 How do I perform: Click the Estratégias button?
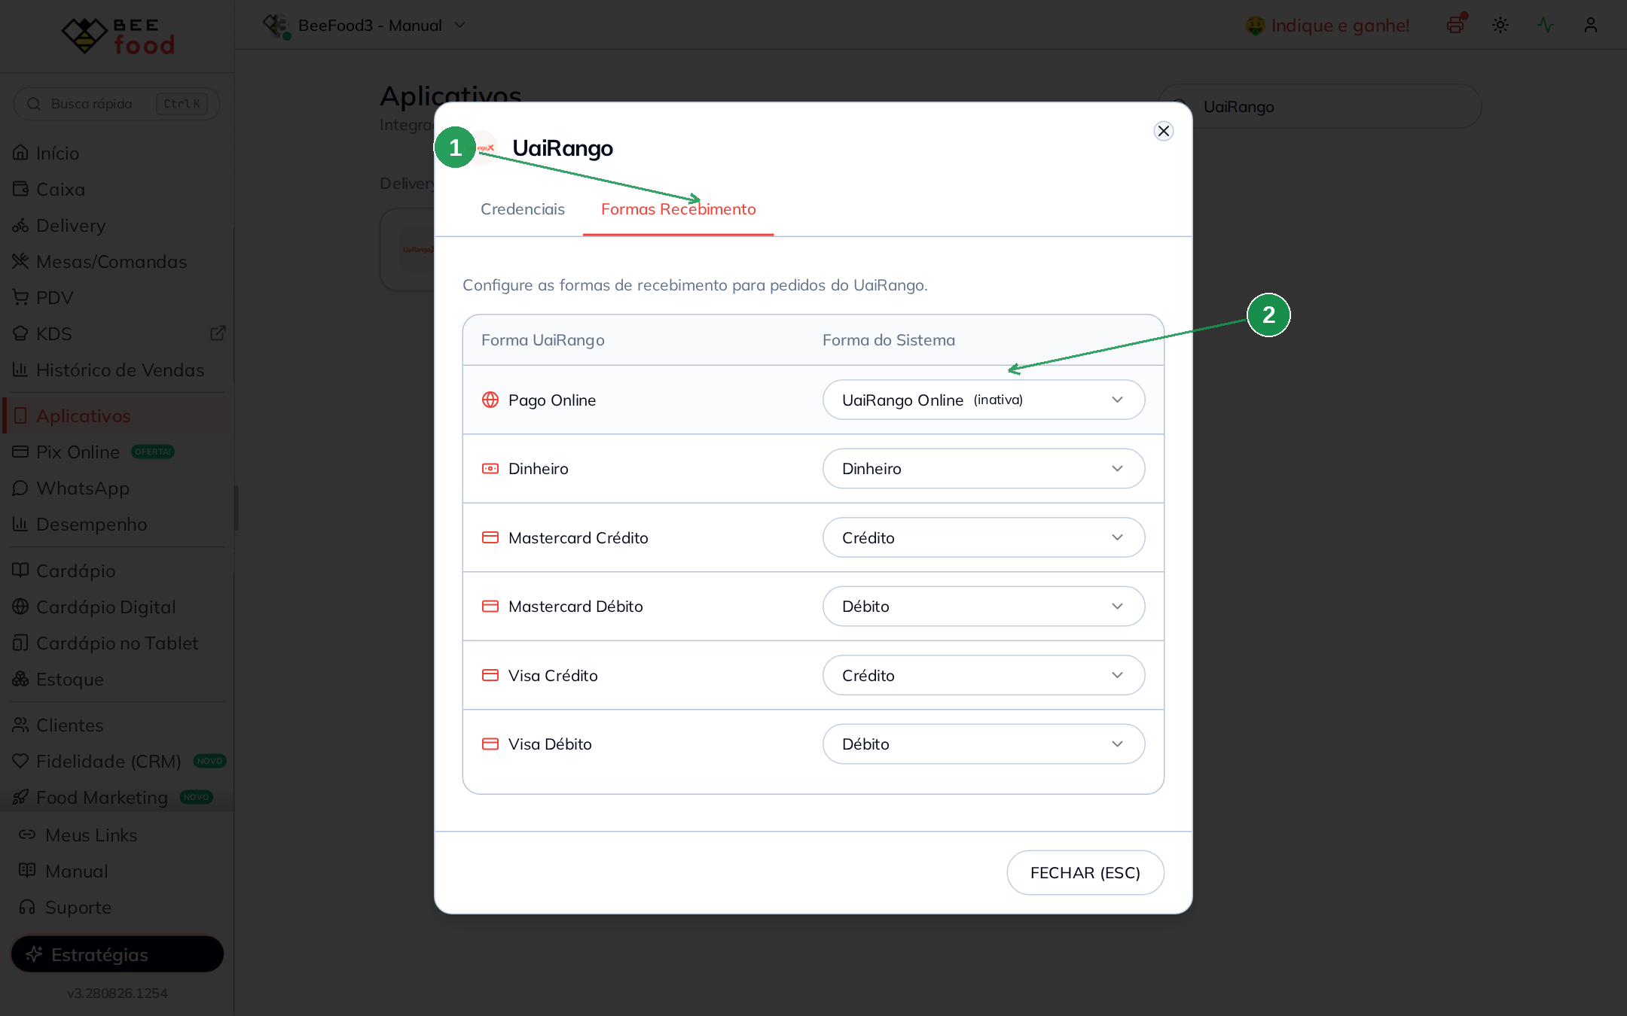tap(118, 954)
